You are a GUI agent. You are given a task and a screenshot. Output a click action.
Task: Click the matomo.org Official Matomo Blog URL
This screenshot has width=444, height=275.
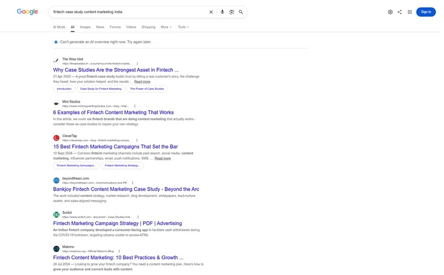point(88,251)
